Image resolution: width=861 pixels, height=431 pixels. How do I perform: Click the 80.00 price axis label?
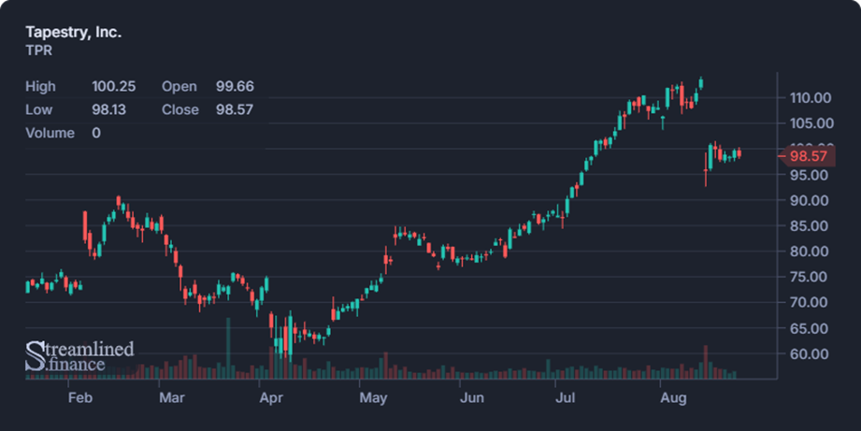coord(810,251)
